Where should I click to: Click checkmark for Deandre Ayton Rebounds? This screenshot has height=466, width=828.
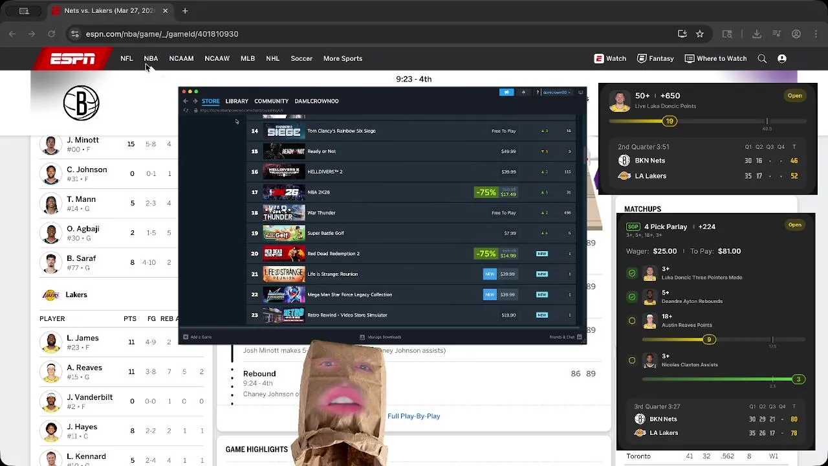[x=632, y=296]
